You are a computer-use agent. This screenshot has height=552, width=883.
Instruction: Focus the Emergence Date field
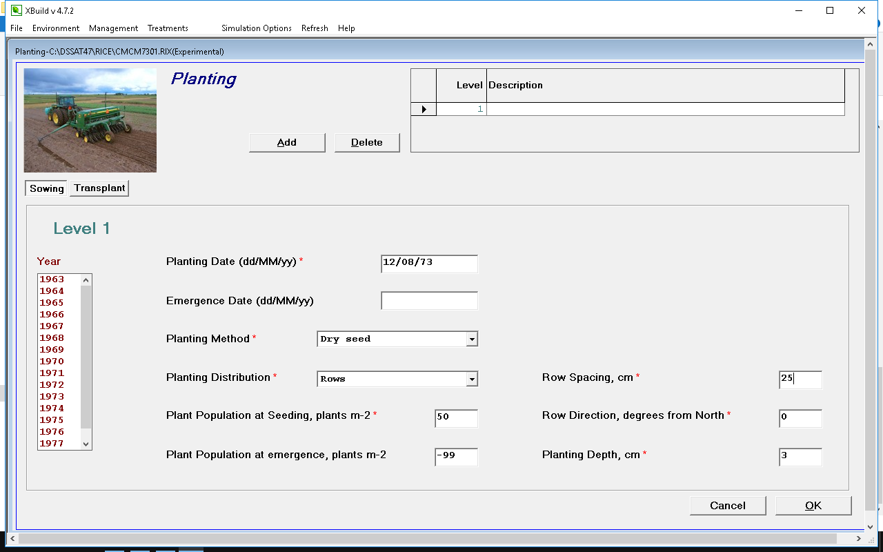click(x=428, y=301)
